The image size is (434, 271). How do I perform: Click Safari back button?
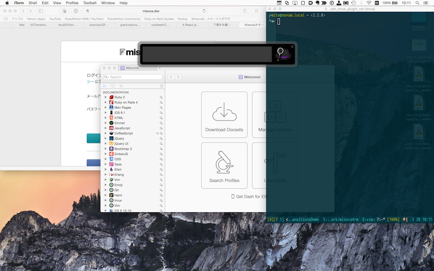(x=23, y=11)
